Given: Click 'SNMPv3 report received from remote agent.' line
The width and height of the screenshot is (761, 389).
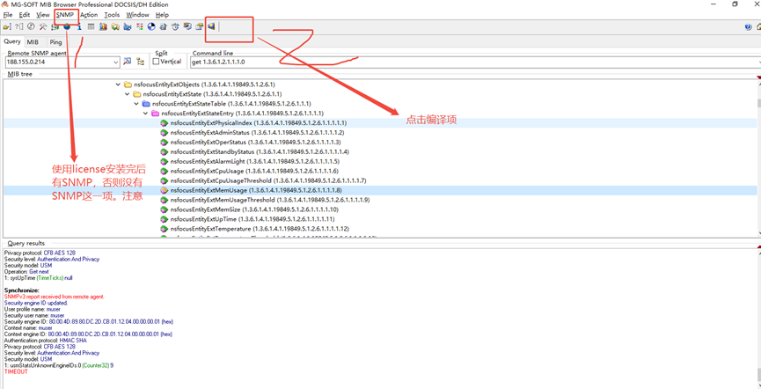Looking at the screenshot, I should click(54, 297).
